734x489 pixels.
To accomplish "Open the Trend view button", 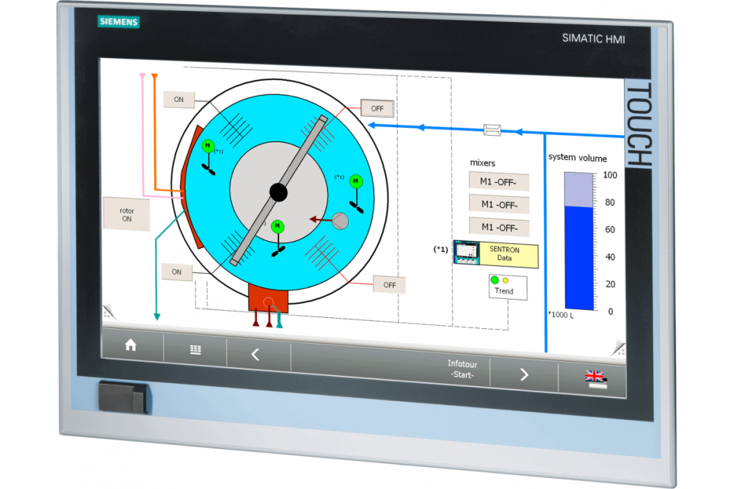I will pos(504,286).
